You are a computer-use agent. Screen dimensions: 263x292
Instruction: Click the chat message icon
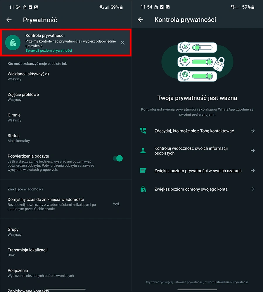tap(143, 171)
